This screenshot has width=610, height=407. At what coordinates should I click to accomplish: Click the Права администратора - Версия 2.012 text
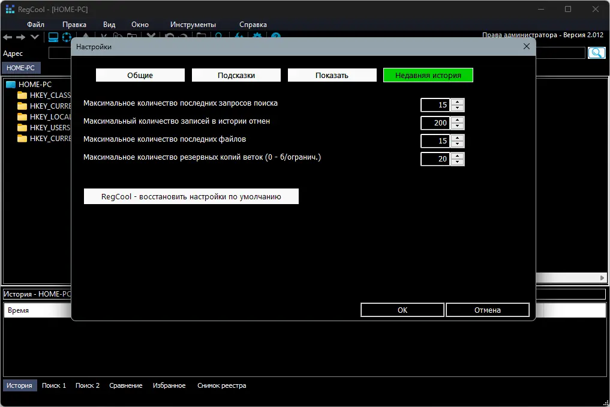(x=543, y=35)
